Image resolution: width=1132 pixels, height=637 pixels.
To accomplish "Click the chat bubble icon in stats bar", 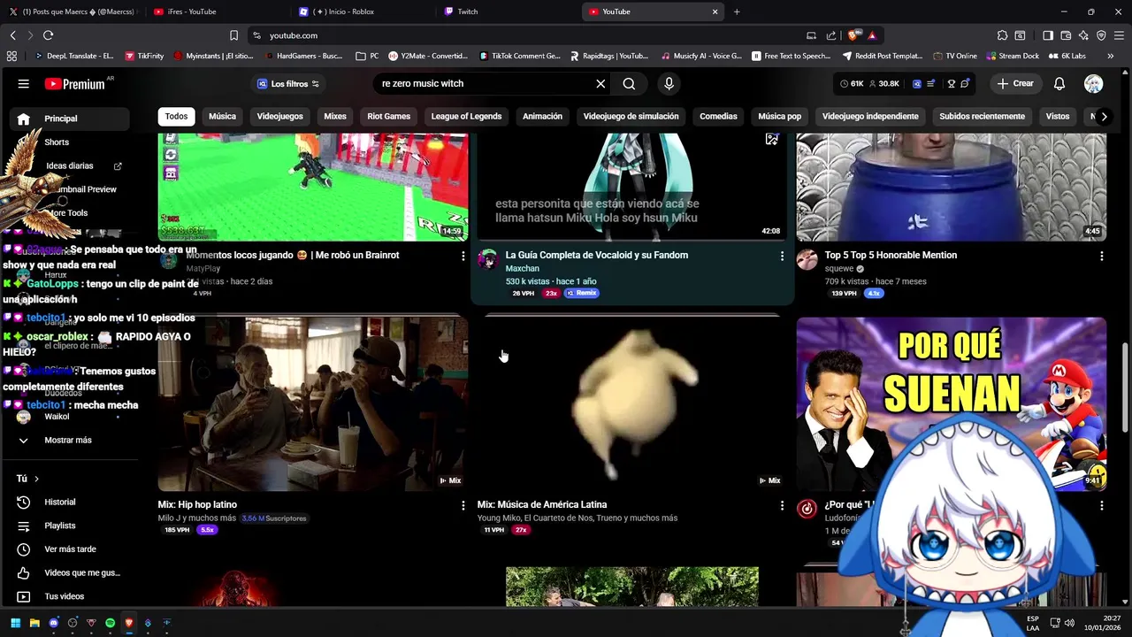I will (x=965, y=84).
